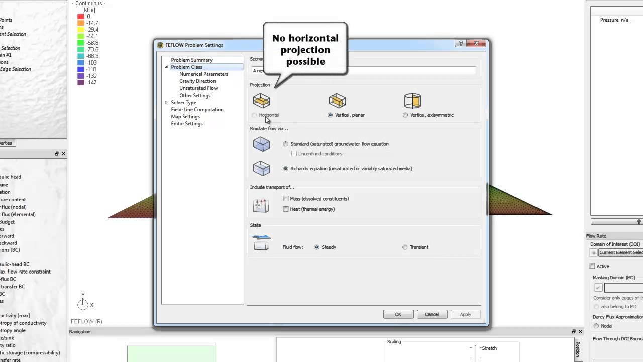This screenshot has width=643, height=362.
Task: Open Editor Settings page
Action: click(187, 124)
